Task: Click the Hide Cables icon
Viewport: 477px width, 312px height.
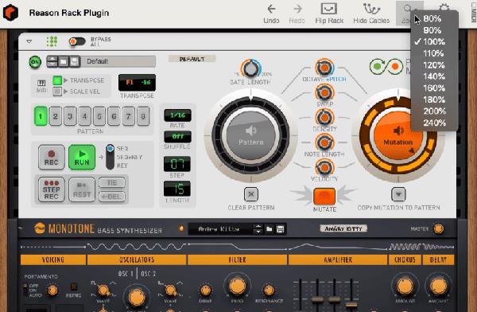Action: coord(371,9)
